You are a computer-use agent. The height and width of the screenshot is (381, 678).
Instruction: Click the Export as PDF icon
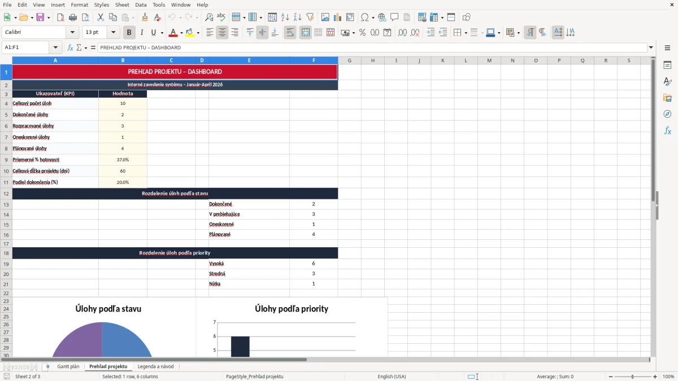(60, 17)
